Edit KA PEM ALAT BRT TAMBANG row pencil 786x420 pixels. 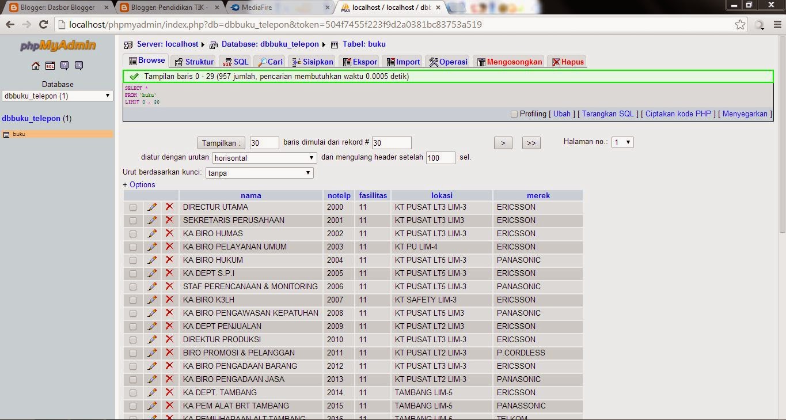coord(152,406)
